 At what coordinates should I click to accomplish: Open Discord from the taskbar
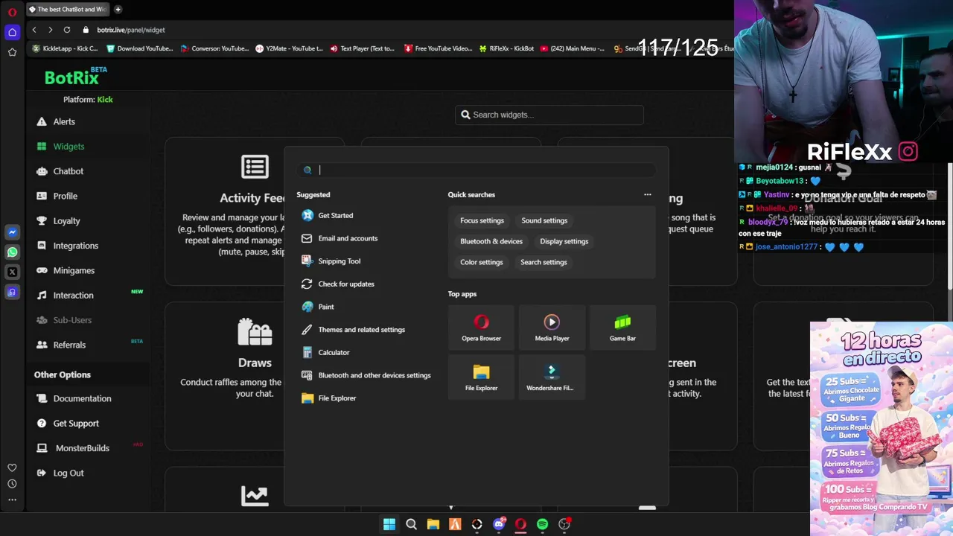coord(499,525)
